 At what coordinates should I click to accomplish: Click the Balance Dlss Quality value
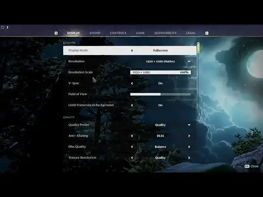pos(160,147)
